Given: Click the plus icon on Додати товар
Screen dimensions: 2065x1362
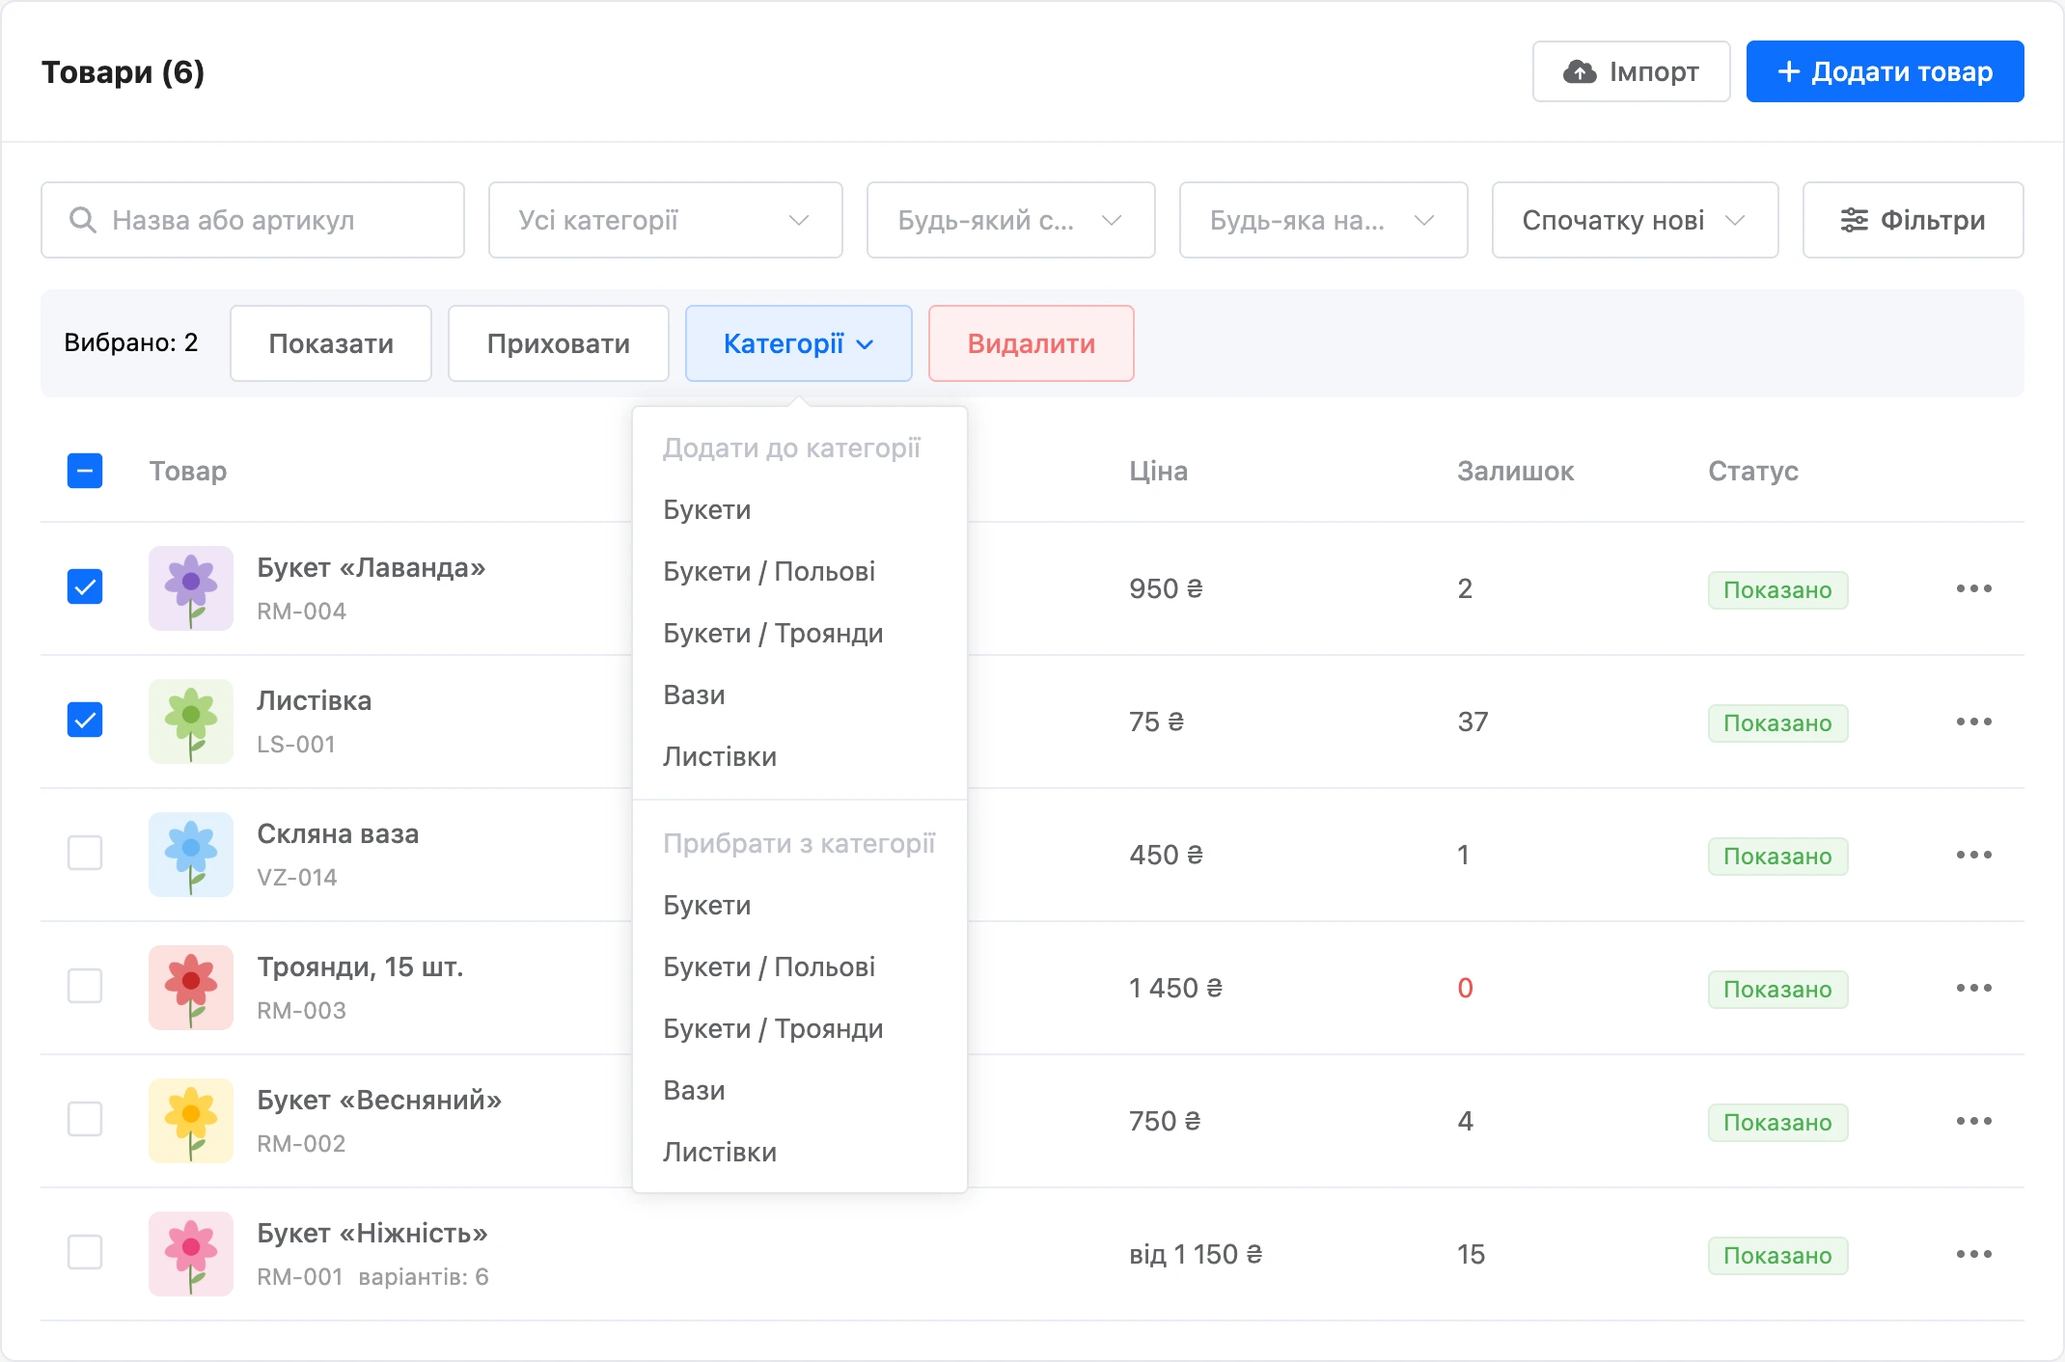Looking at the screenshot, I should pyautogui.click(x=1789, y=71).
